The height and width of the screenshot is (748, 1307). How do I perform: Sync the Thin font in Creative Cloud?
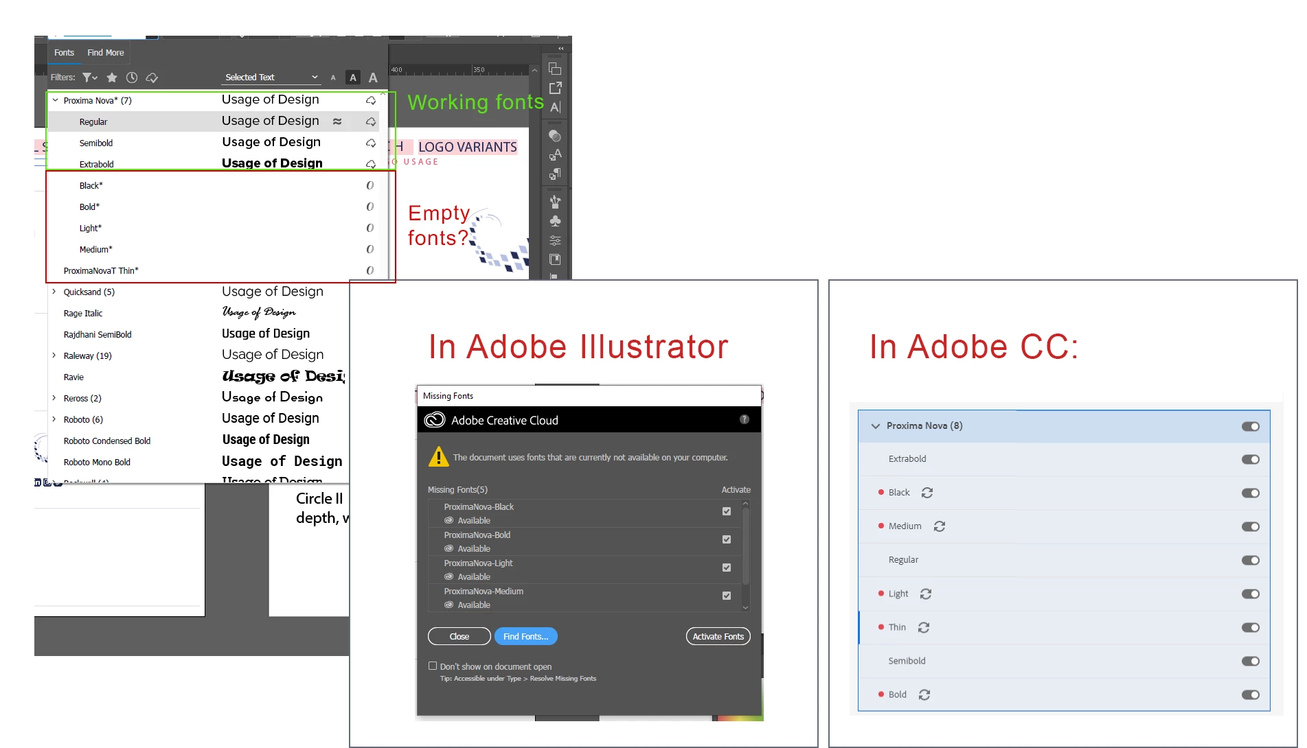click(x=924, y=627)
